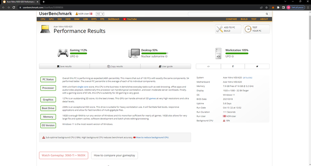
Task: Click the OS Version button
Action: [x=48, y=125]
